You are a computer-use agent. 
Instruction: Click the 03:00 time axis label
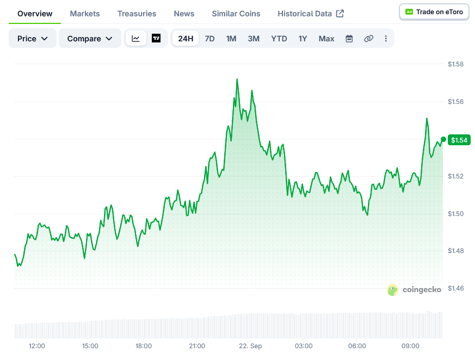pos(304,346)
